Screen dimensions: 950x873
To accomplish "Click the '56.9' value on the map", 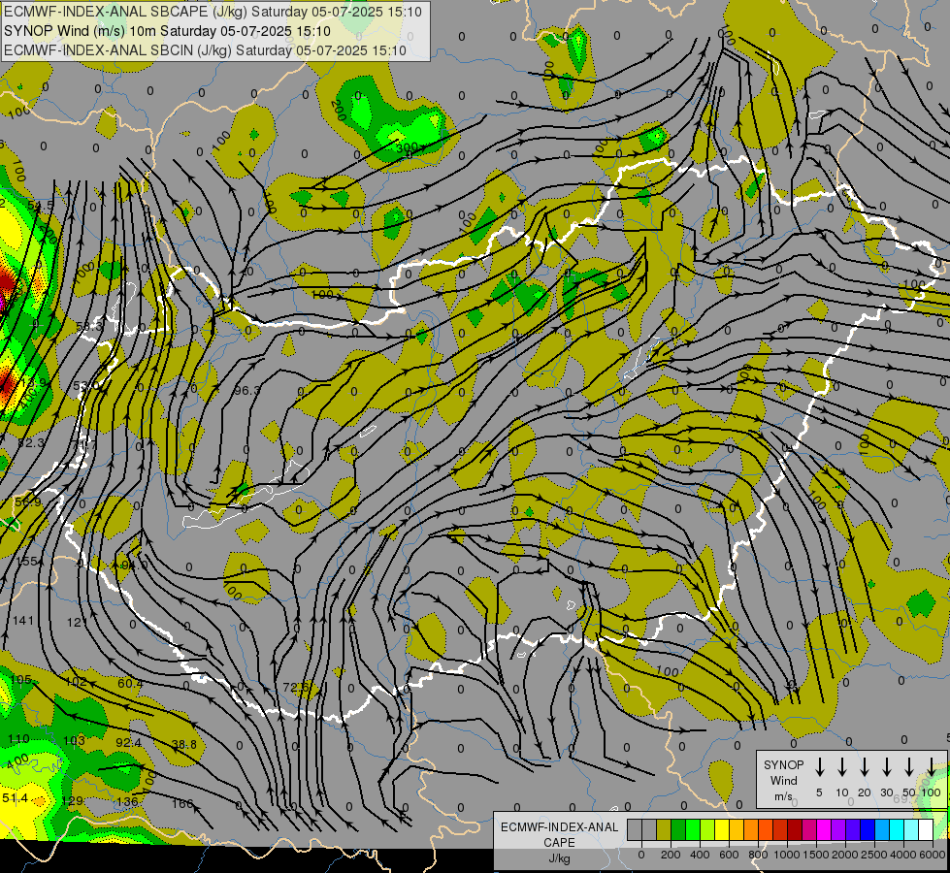I will coord(28,502).
